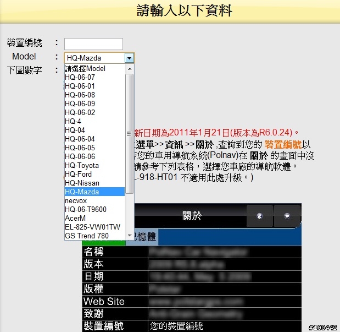Screen dimensions: 340x332
Task: Select the HQ-4 list entry
Action: coord(94,121)
